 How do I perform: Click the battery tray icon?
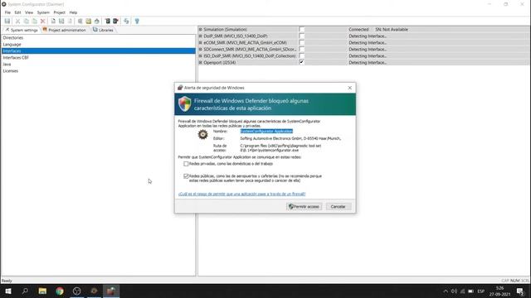pyautogui.click(x=470, y=291)
